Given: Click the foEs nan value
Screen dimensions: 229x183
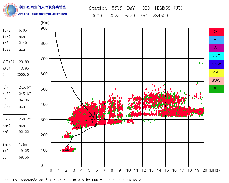Looking at the screenshot, I should point(22,49).
